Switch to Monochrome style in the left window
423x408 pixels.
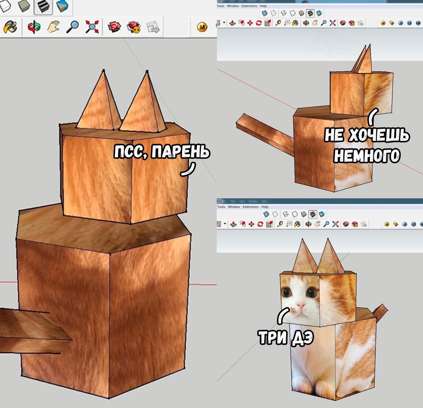[63, 6]
